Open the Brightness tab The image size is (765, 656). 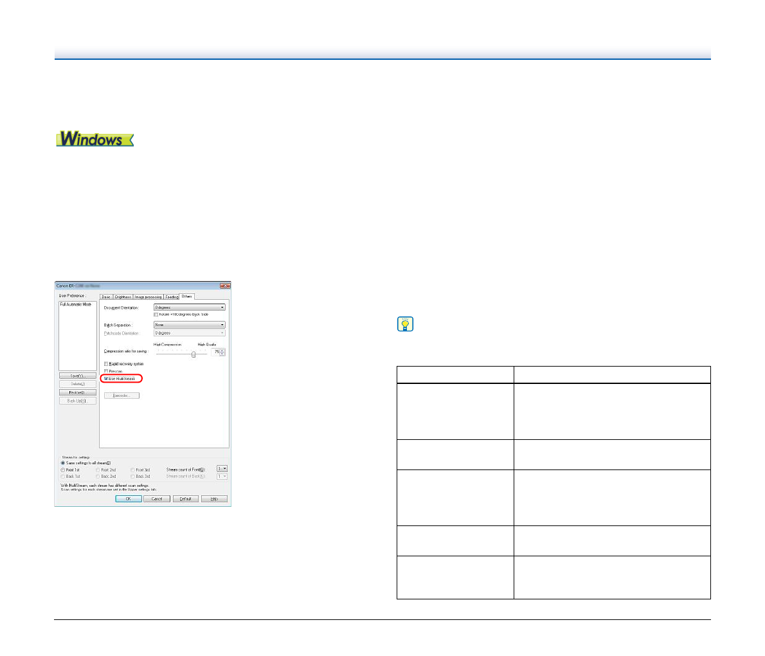[x=123, y=296]
